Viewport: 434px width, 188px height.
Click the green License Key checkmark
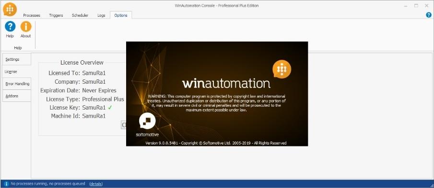point(110,107)
